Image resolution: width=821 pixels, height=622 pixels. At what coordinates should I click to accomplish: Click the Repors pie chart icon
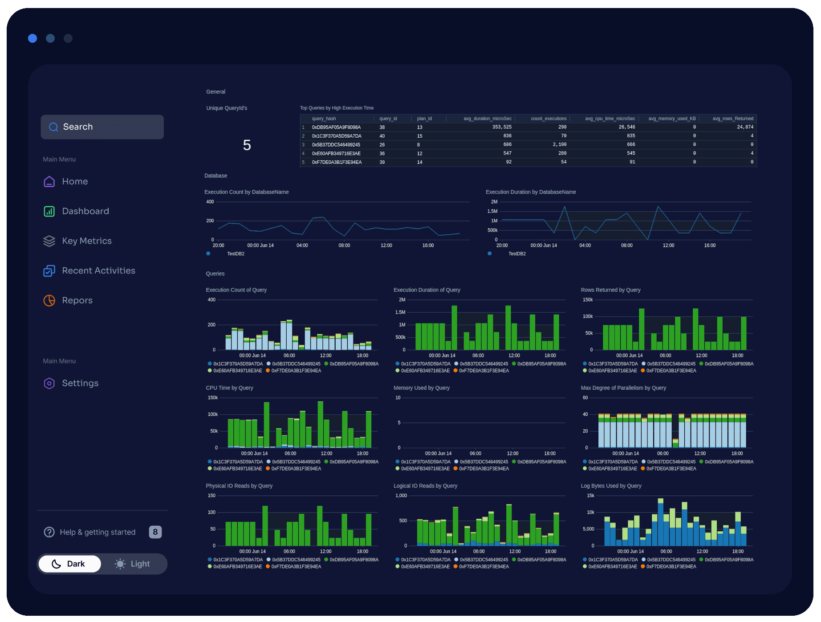pos(49,300)
